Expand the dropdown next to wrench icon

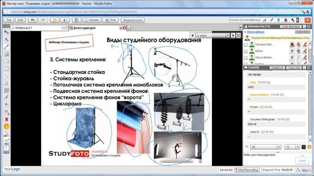tap(298, 20)
